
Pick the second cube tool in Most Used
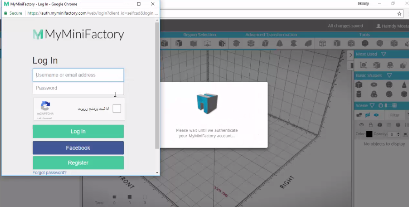[x=377, y=65]
